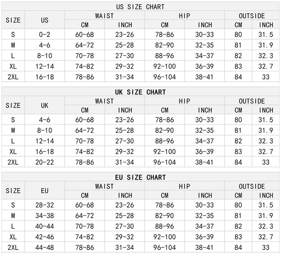Select the EU size 44-48 cell
The width and height of the screenshot is (281, 257).
point(45,248)
